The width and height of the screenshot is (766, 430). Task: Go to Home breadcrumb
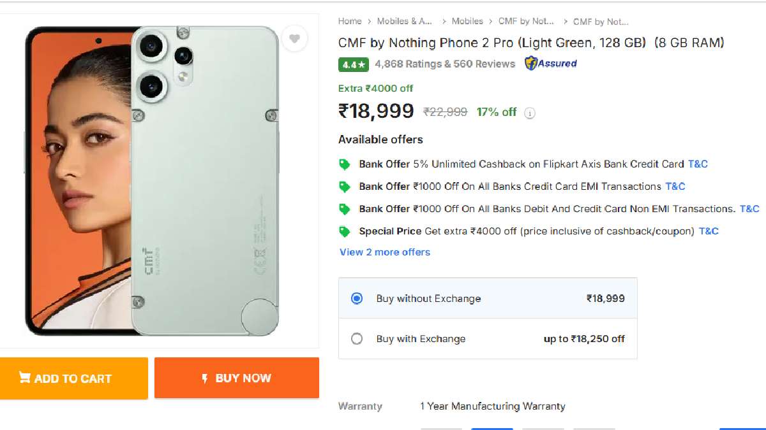[350, 22]
